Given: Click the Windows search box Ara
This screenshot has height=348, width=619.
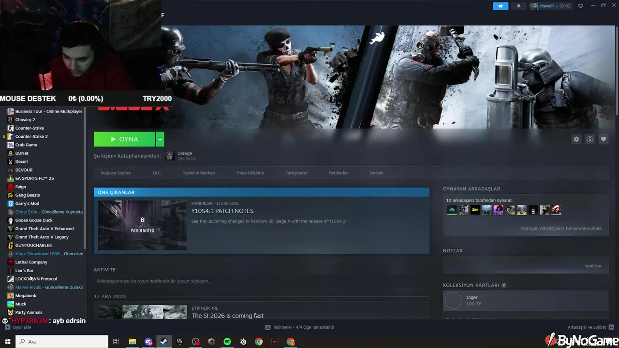Looking at the screenshot, I should pyautogui.click(x=62, y=342).
